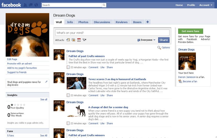
Task: Open the Edit Page link
Action: [12, 59]
